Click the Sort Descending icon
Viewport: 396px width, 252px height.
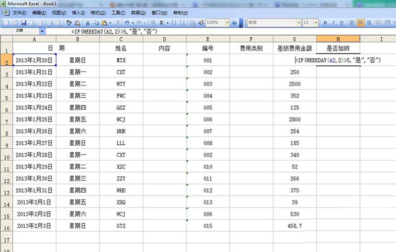point(182,23)
